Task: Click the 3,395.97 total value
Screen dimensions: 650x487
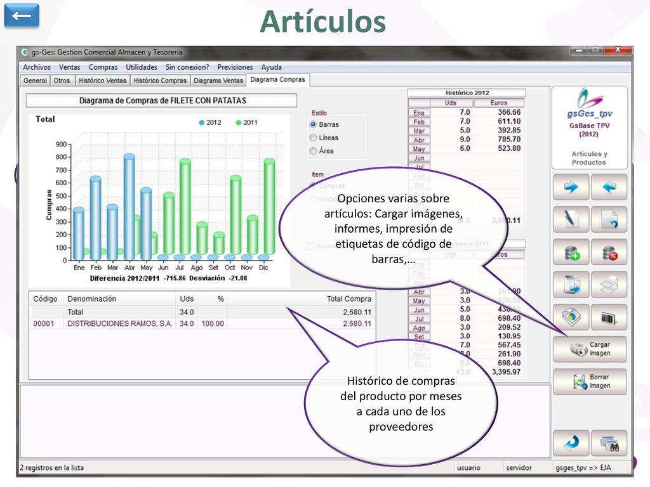Action: [506, 372]
